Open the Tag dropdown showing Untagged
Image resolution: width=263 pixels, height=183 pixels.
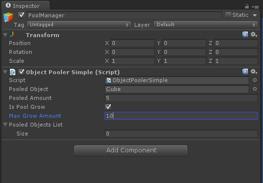coord(79,25)
